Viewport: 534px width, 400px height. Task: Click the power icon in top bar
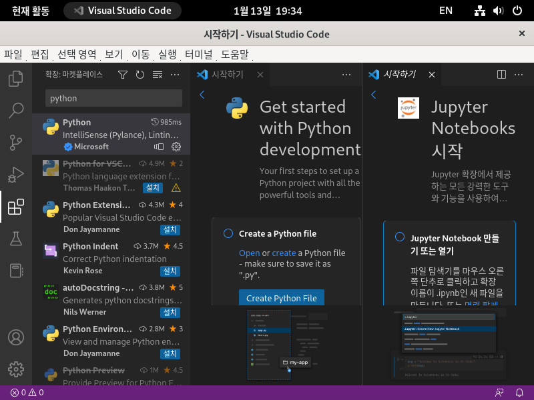pos(517,11)
